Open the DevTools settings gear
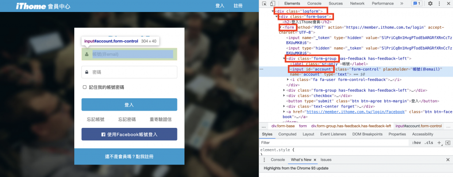Image resolution: width=453 pixels, height=177 pixels. (x=430, y=4)
